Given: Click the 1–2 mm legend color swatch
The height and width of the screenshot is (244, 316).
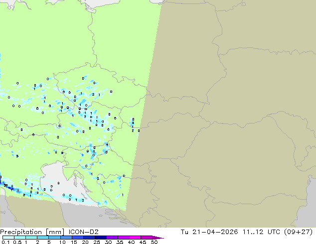Looking at the screenshot, I should (x=31, y=238).
